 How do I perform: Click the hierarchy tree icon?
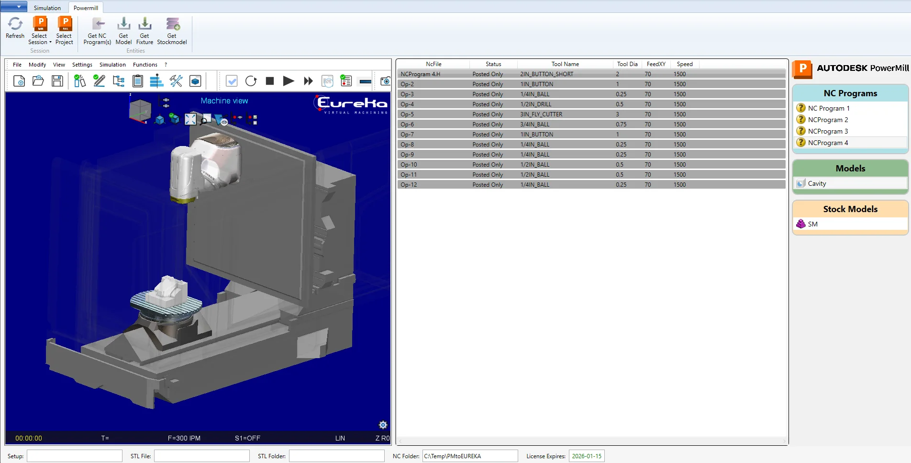click(x=119, y=81)
